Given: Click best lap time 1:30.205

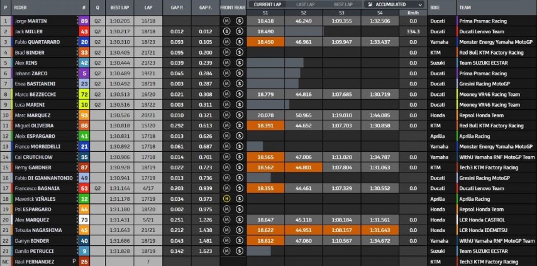Looking at the screenshot, I should [x=119, y=21].
